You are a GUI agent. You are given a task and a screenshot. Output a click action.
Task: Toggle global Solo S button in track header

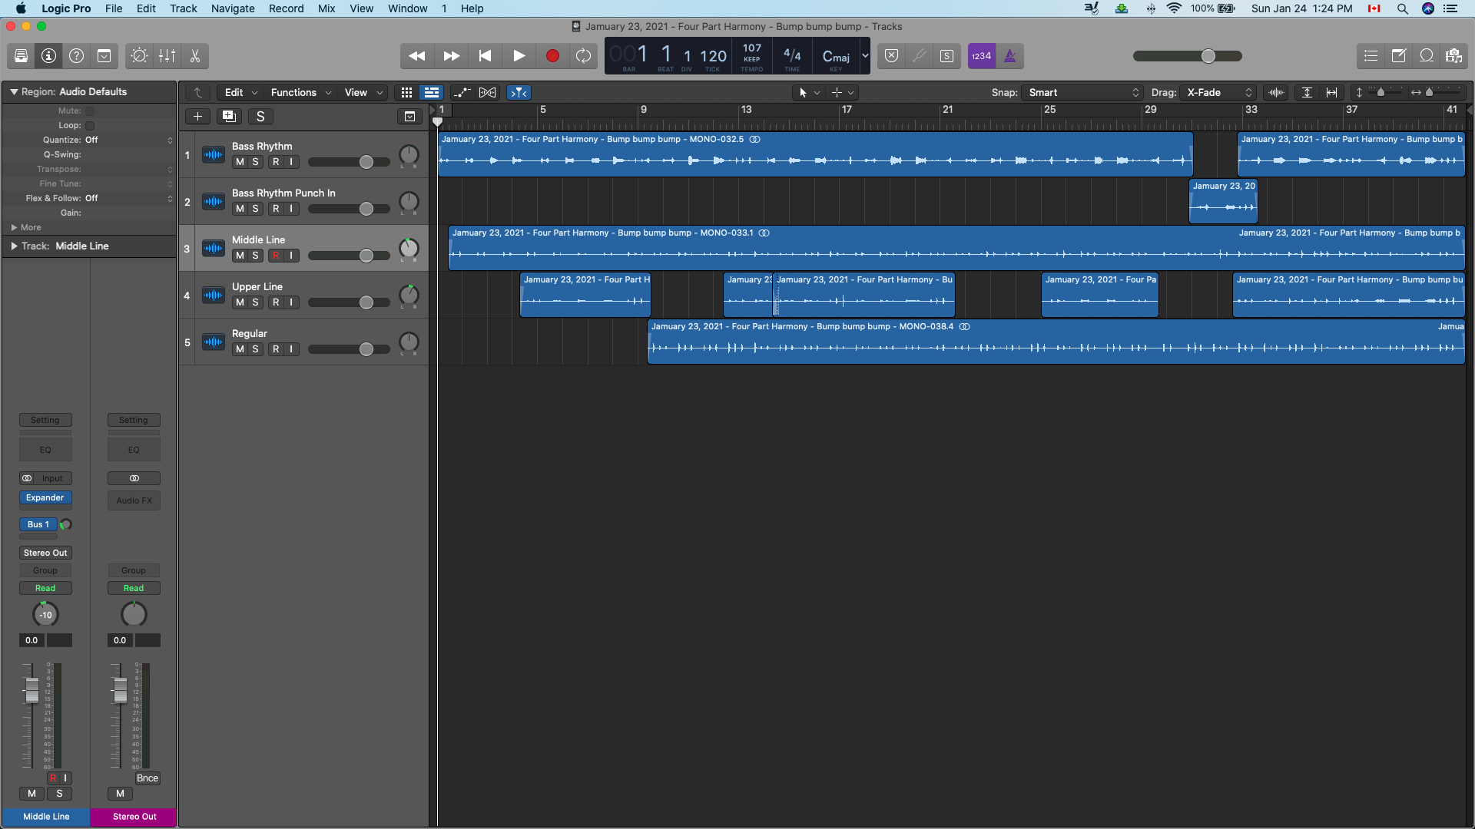click(260, 117)
